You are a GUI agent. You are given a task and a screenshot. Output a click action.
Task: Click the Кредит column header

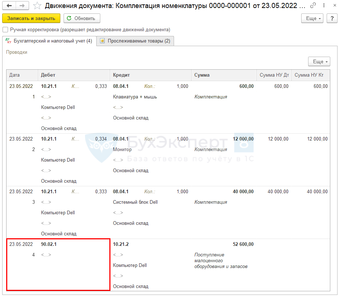tap(150, 75)
